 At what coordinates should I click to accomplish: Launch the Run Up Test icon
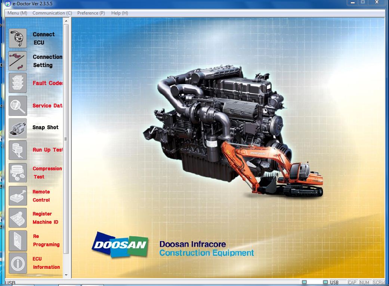point(18,150)
